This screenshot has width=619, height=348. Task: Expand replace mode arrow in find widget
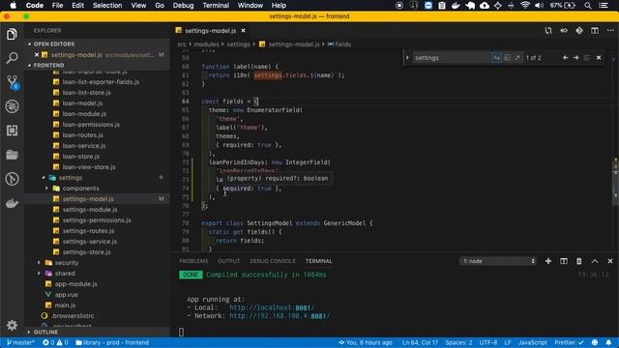407,58
